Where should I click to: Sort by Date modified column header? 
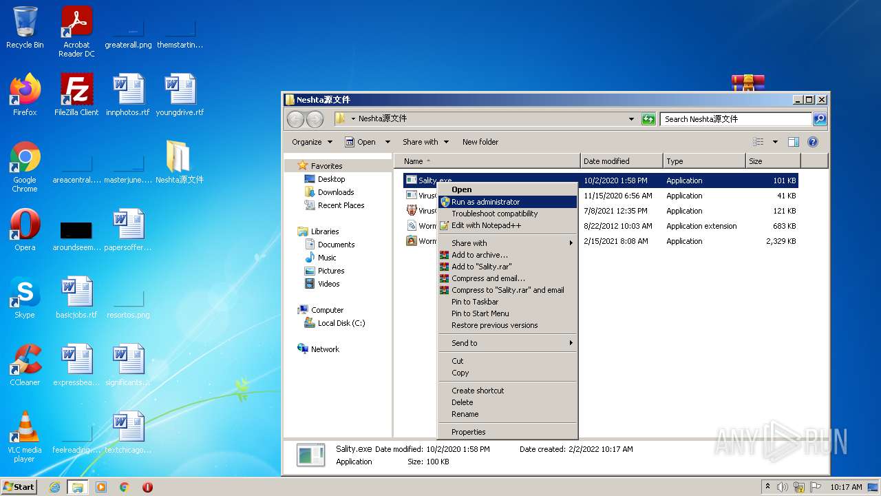coord(622,161)
